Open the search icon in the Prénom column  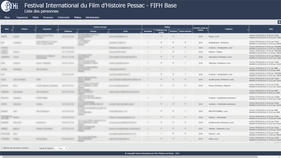click(35, 30)
